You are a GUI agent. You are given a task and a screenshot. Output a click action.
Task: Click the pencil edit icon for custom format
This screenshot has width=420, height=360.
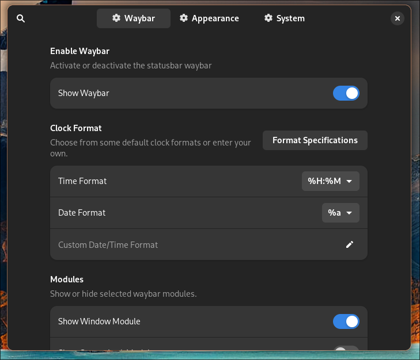tap(349, 244)
